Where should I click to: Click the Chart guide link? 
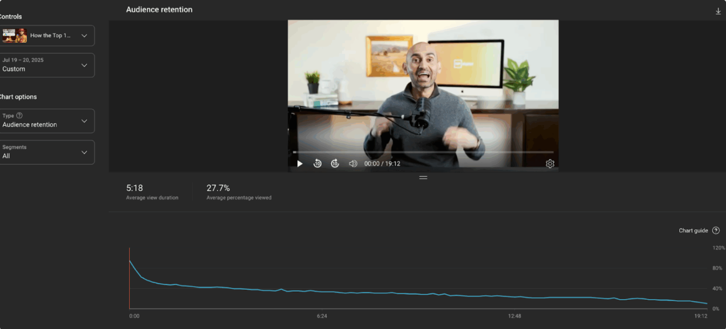click(693, 231)
